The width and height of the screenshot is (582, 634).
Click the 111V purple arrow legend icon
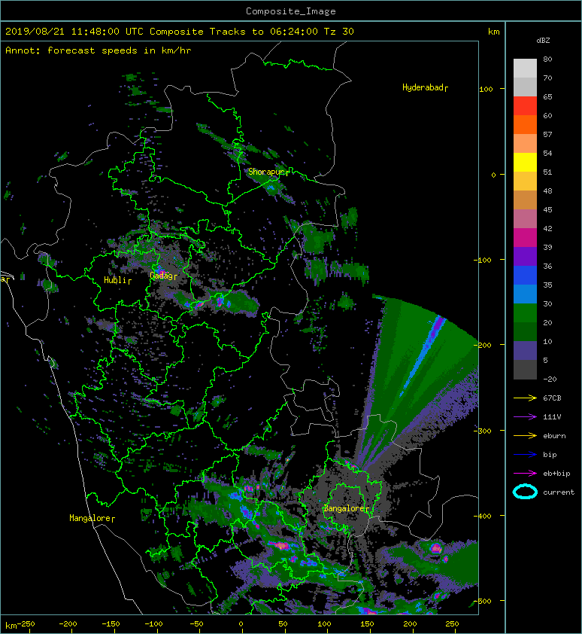tap(525, 416)
